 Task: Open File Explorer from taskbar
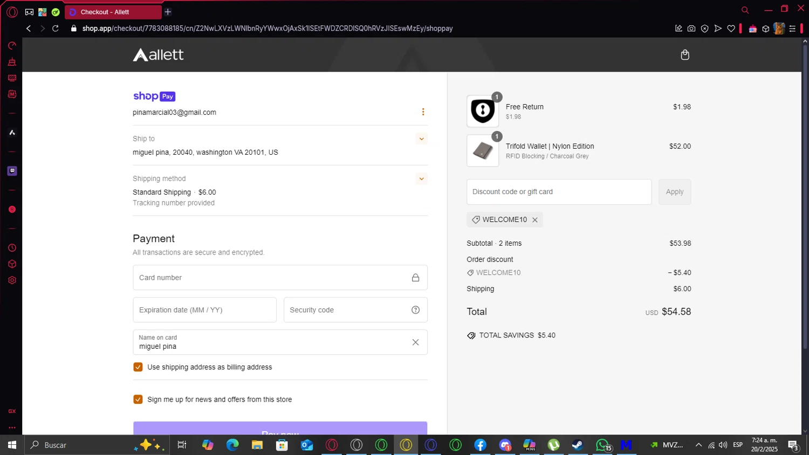pos(257,445)
